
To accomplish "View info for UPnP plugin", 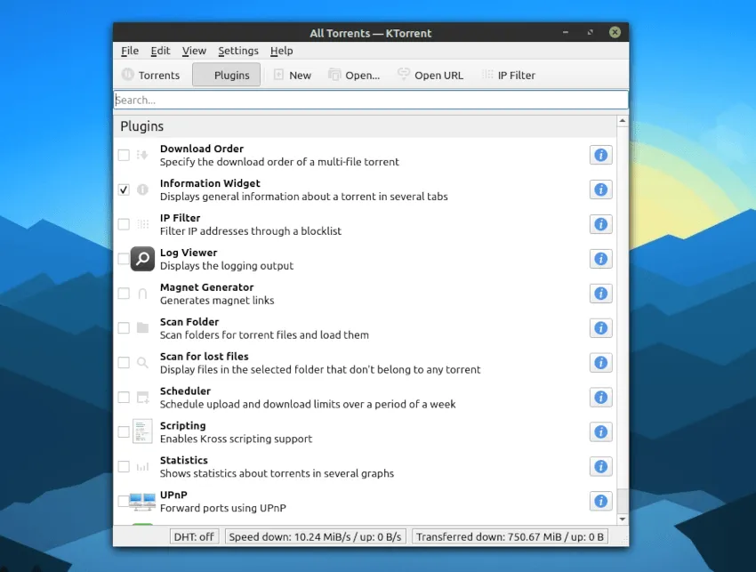I will point(600,501).
